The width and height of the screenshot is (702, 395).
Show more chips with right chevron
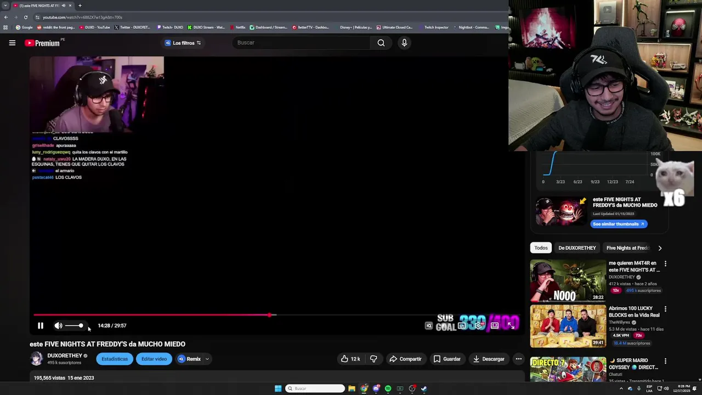(x=660, y=248)
